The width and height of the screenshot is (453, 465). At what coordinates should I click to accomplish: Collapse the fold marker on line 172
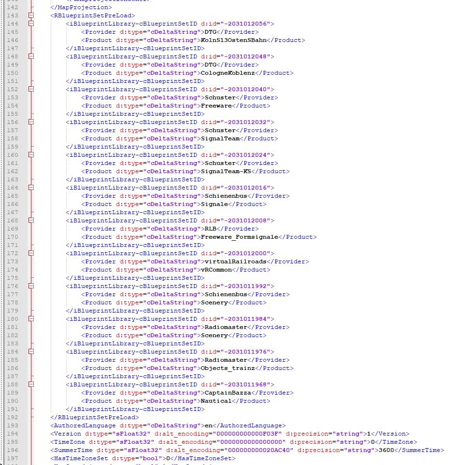point(31,253)
